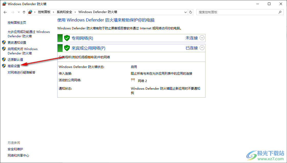Click the window title bar firewall icon
287x163 pixels.
coord(4,4)
